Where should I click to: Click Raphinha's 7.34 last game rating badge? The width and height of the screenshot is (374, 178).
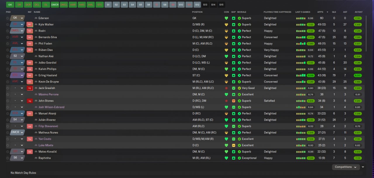point(311,158)
